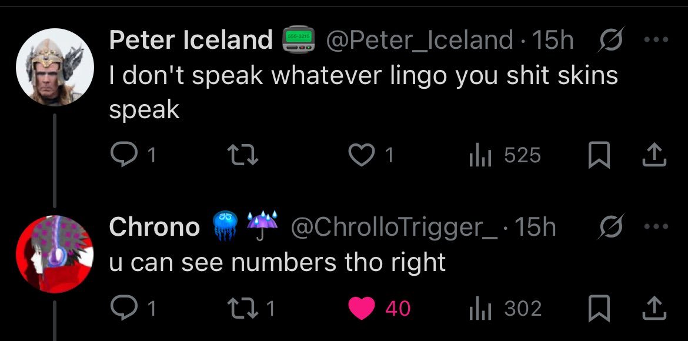Screen dimensions: 688x341
Task: Share Chrono's post
Action: click(x=654, y=308)
